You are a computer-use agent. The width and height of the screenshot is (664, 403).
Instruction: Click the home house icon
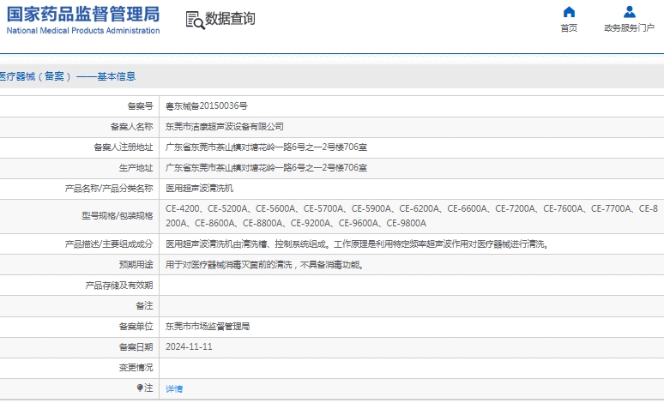[569, 12]
